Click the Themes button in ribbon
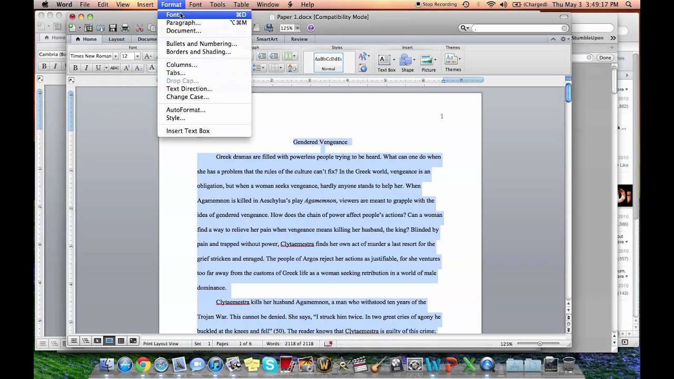 [452, 63]
